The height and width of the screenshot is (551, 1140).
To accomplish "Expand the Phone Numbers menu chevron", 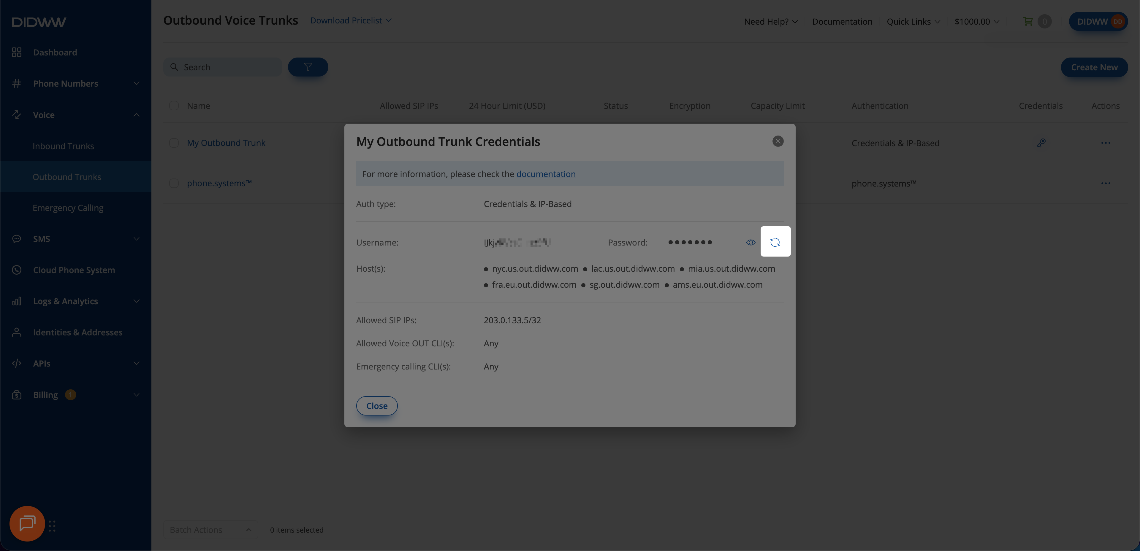I will click(136, 83).
